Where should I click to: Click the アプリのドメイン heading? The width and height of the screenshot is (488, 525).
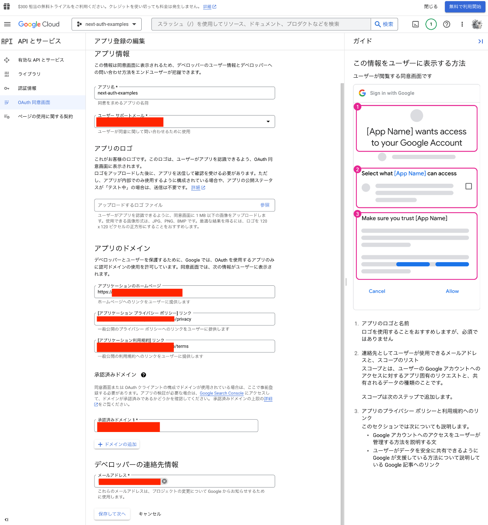[x=122, y=248]
